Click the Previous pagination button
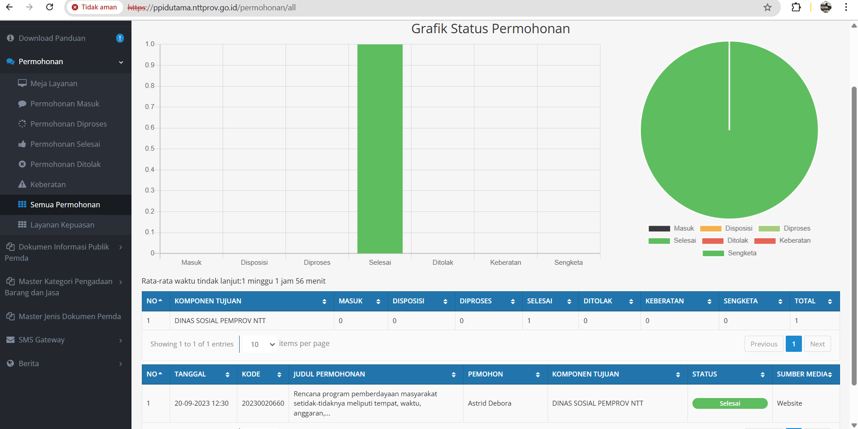Viewport: 858px width, 429px height. [x=763, y=344]
